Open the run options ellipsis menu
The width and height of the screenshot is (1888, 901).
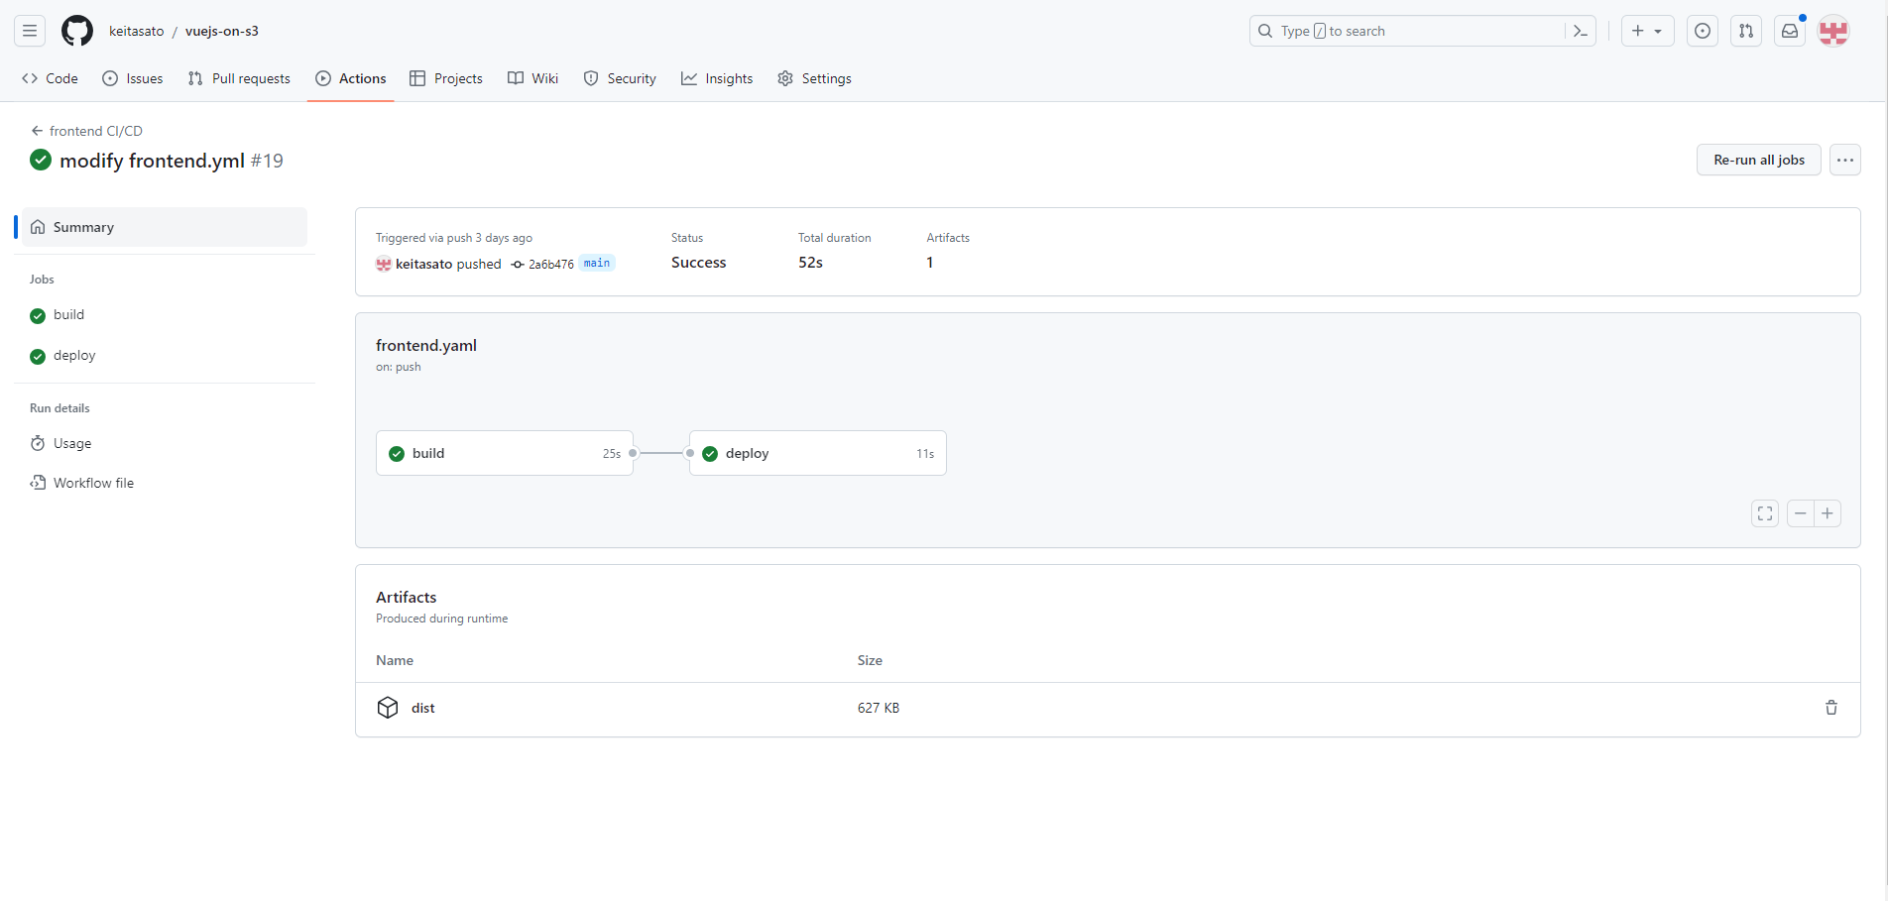1845,160
